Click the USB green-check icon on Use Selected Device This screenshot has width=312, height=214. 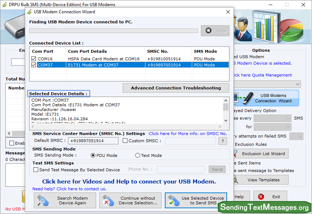(174, 200)
